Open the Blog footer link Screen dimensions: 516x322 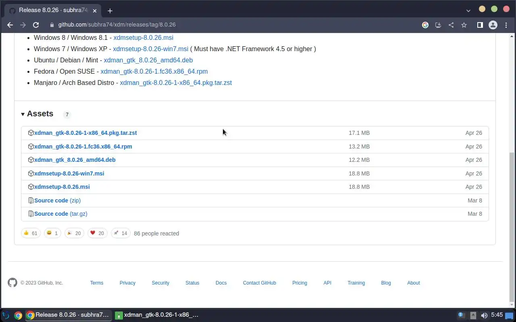386,283
